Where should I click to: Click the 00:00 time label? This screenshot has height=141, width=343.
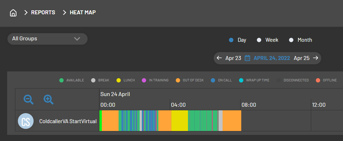pos(108,105)
